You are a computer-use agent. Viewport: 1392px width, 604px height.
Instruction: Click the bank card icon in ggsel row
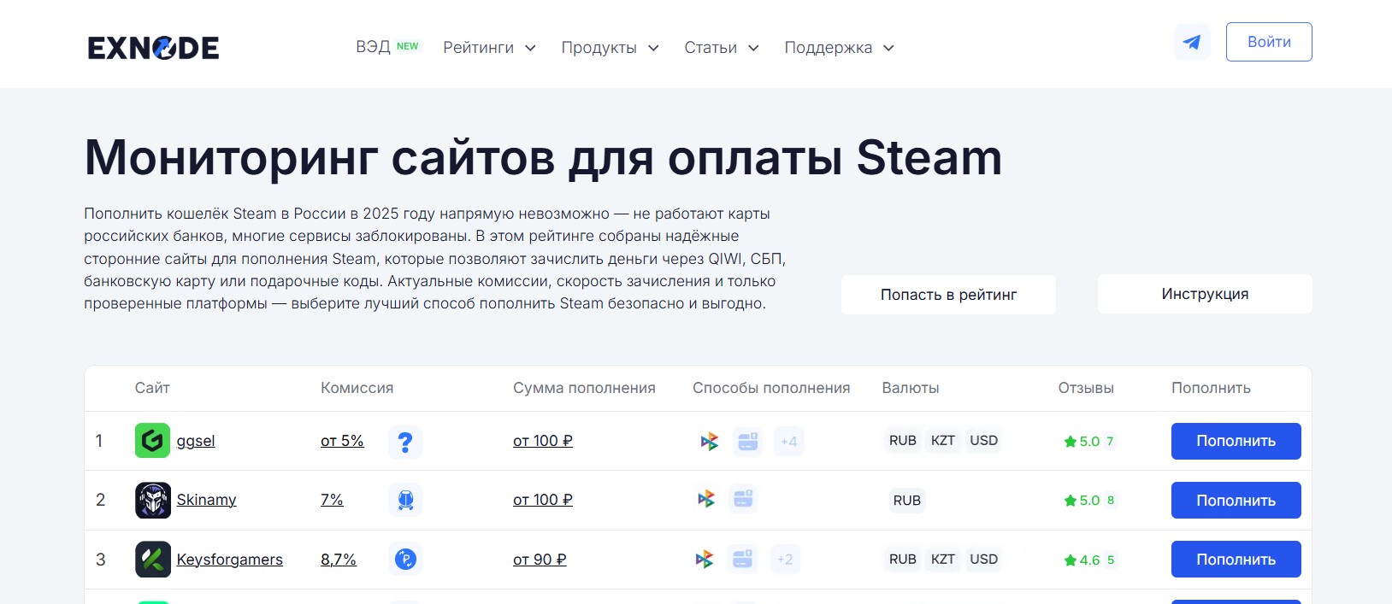pyautogui.click(x=747, y=442)
